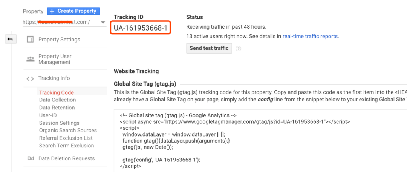Click the plus icon in Create Property
Viewport: 407px width, 172px height.
tap(52, 11)
